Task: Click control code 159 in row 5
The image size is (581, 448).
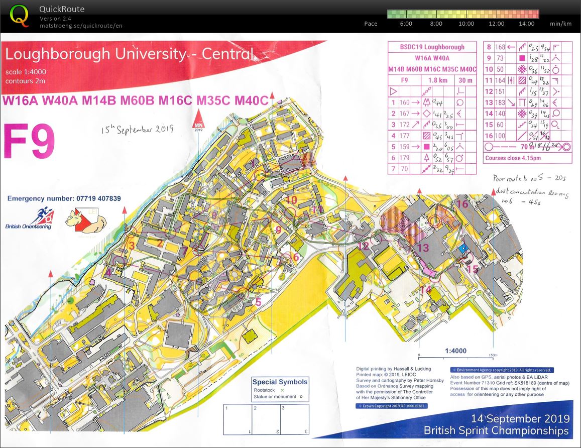Action: (x=404, y=147)
